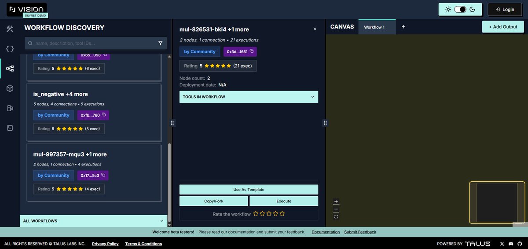Click the left panel divider handle

pos(172,123)
